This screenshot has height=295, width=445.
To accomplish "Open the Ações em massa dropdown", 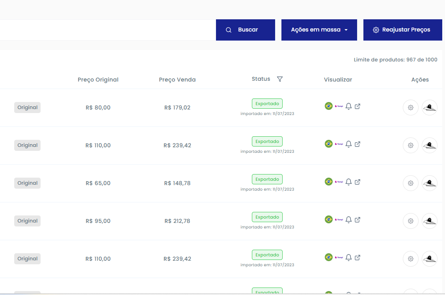I will 319,30.
